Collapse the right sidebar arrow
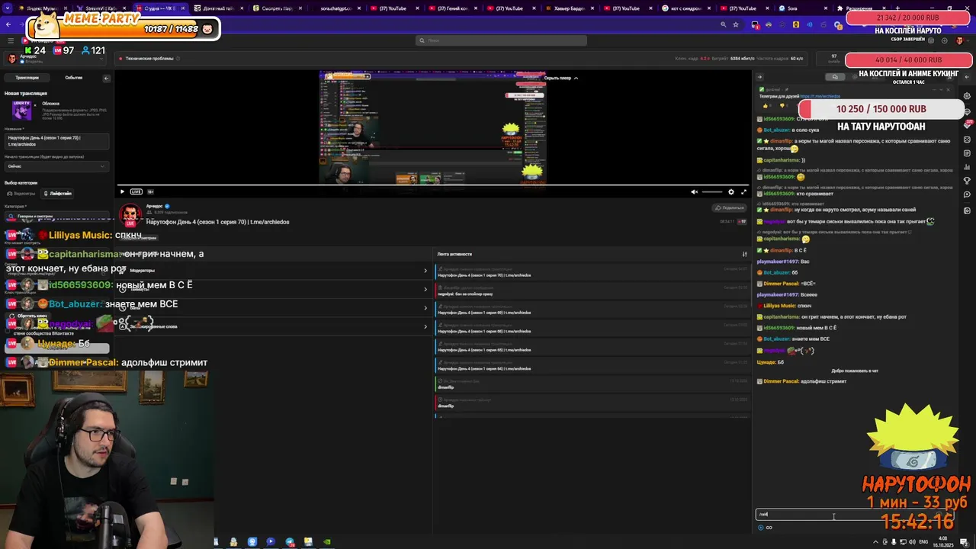 pos(968,77)
